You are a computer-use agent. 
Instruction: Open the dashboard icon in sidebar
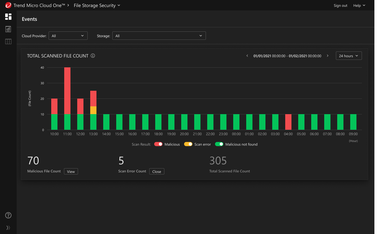8,17
